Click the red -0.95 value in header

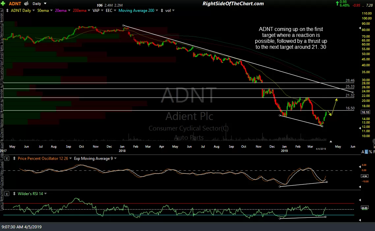356,5
